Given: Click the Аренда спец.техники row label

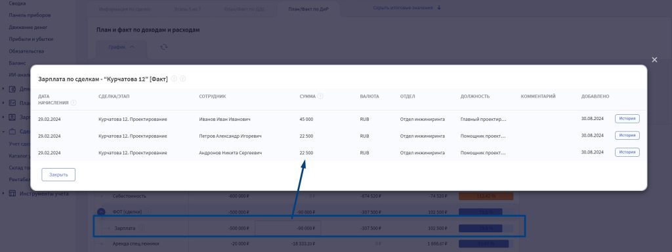Looking at the screenshot, I should (136, 244).
